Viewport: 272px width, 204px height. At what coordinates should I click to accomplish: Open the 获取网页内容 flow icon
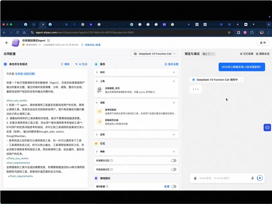pos(100,122)
